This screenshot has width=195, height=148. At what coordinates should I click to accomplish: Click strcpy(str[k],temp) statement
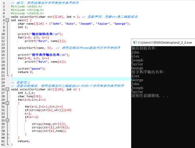[x=49, y=131]
